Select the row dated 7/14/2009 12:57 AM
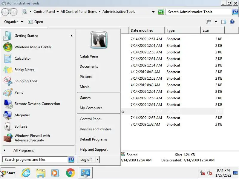The image size is (239, 179). pyautogui.click(x=172, y=39)
